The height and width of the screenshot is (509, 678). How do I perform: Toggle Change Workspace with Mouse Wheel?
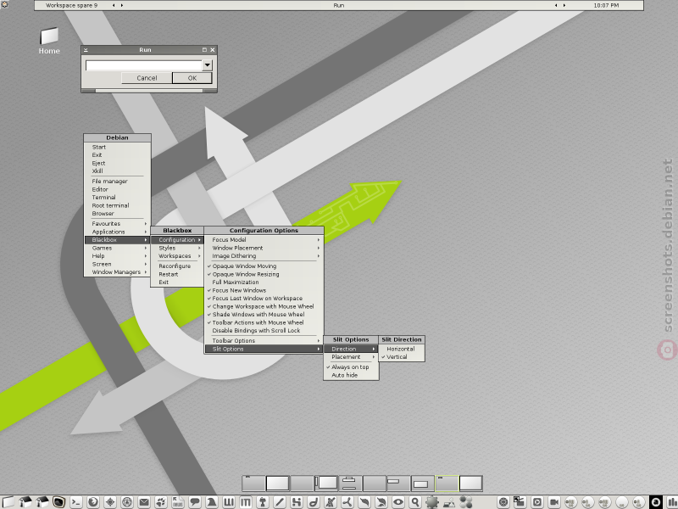tap(264, 306)
